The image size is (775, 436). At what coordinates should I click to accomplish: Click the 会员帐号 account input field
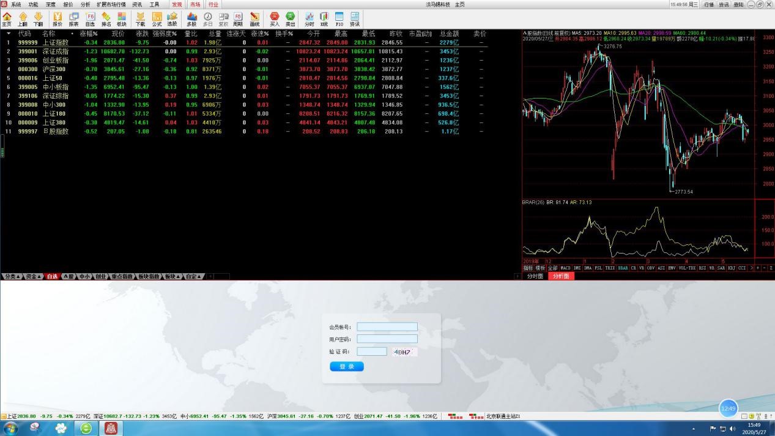387,327
